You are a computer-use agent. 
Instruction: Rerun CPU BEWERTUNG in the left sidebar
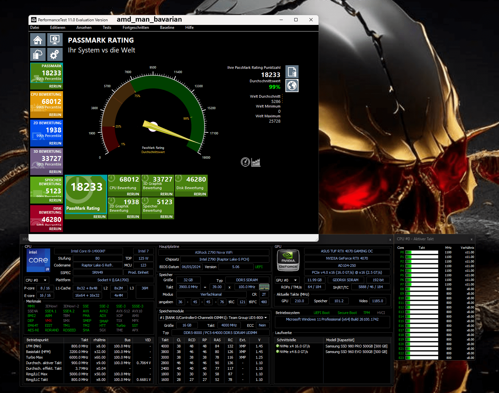(x=55, y=115)
